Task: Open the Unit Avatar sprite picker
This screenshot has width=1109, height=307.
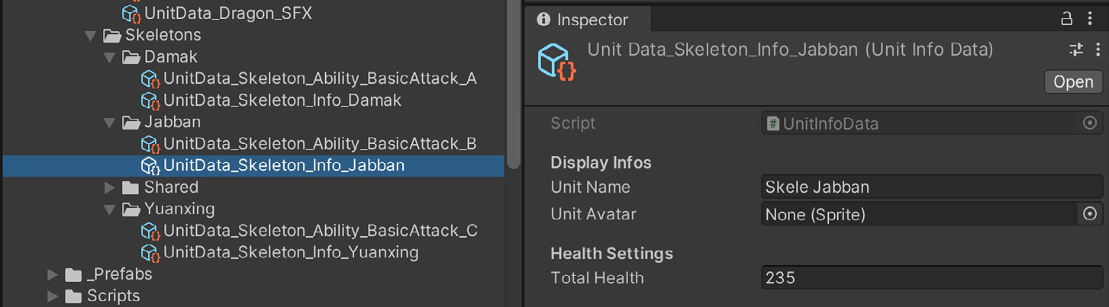Action: [x=1090, y=214]
